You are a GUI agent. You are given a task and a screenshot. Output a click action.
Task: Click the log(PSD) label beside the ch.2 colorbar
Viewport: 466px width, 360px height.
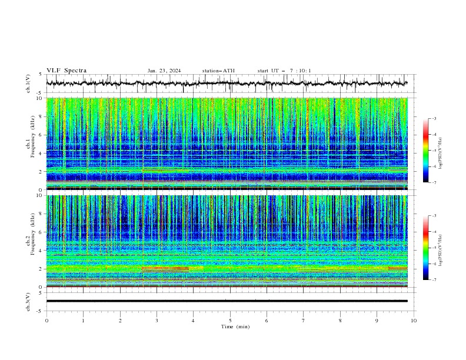click(x=440, y=251)
